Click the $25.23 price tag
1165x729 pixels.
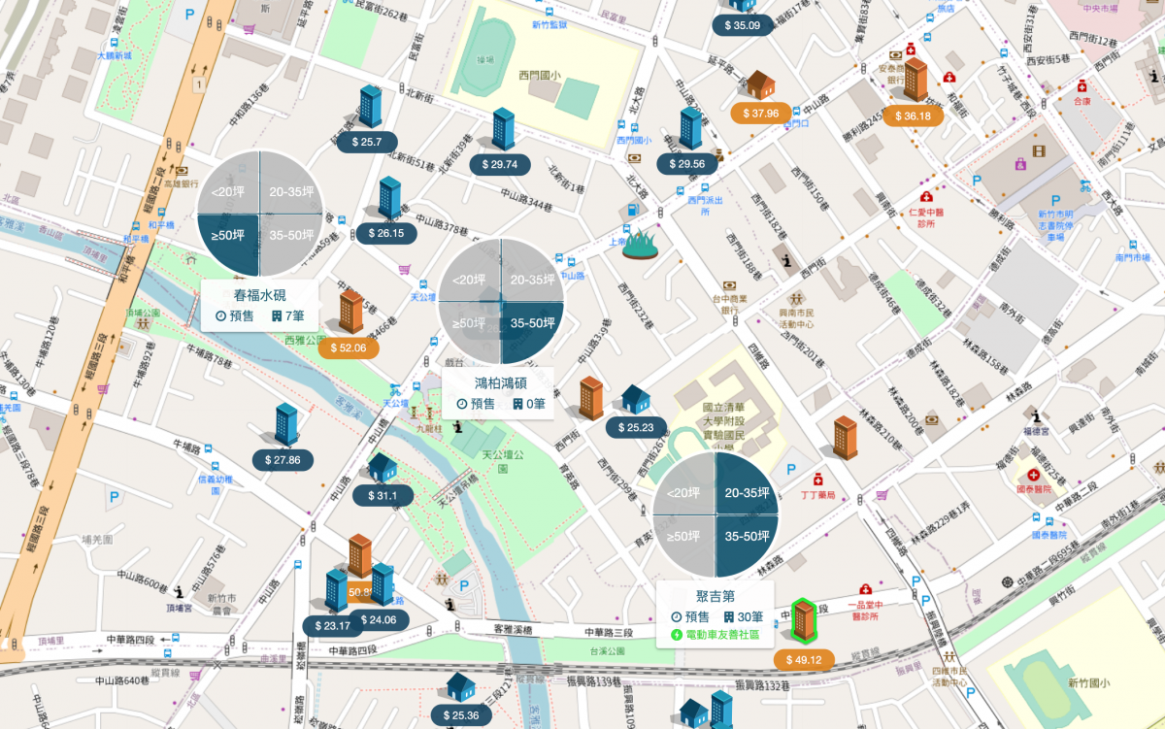[635, 427]
